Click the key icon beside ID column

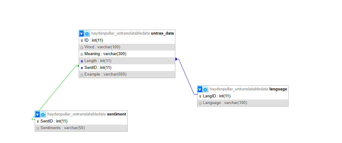click(82, 40)
